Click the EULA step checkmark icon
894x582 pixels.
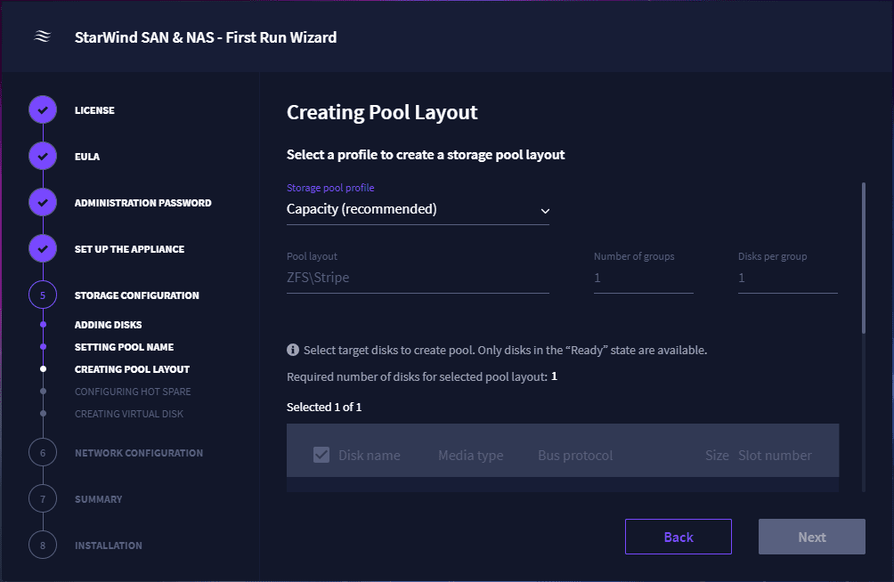point(43,156)
